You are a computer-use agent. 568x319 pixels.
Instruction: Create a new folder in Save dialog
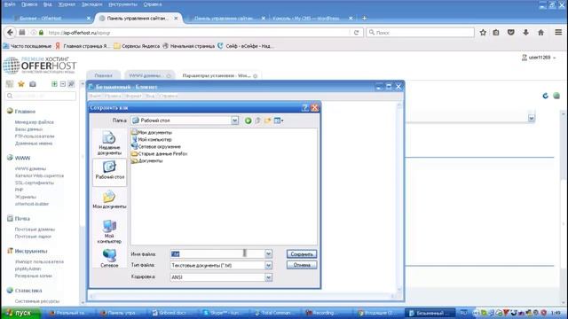(268, 121)
